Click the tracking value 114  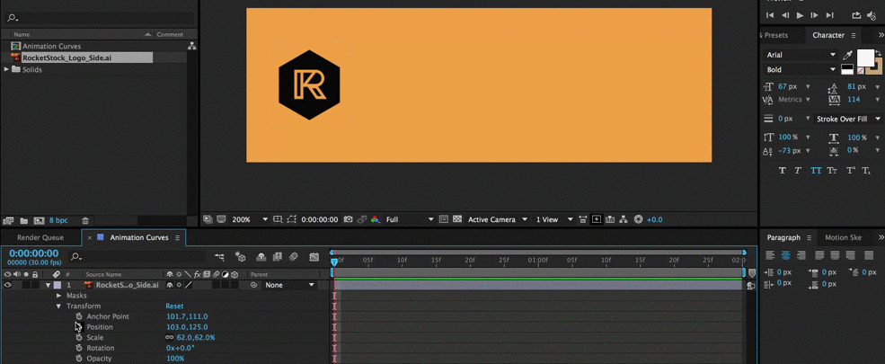[854, 100]
